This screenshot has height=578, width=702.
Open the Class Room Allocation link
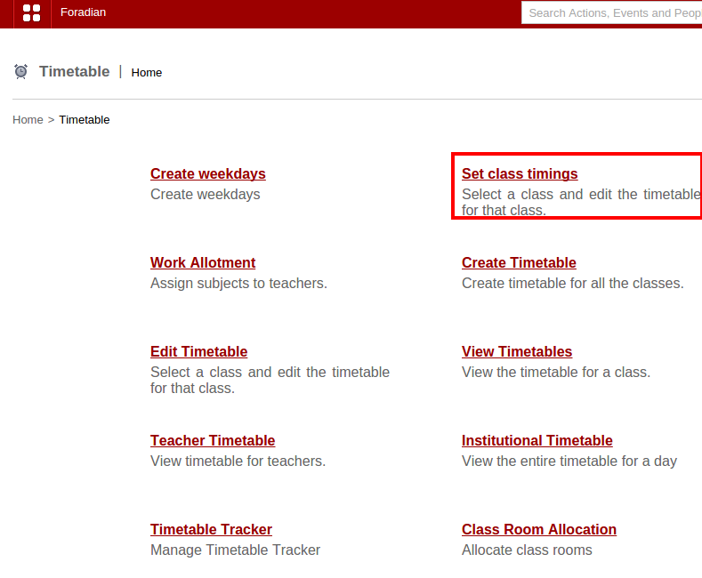point(538,529)
